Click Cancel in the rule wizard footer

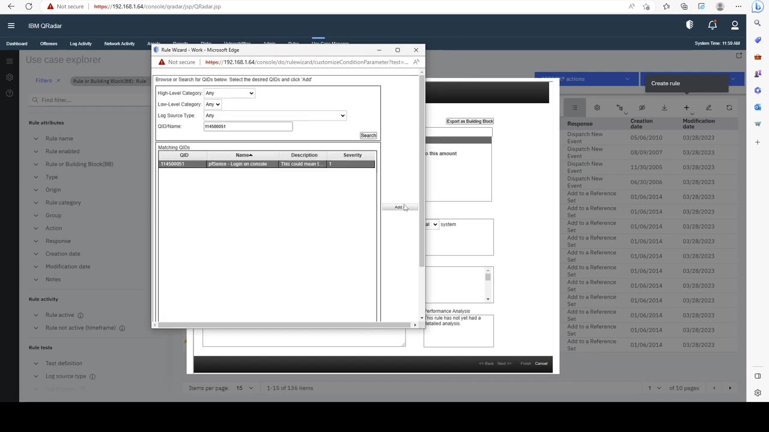541,364
